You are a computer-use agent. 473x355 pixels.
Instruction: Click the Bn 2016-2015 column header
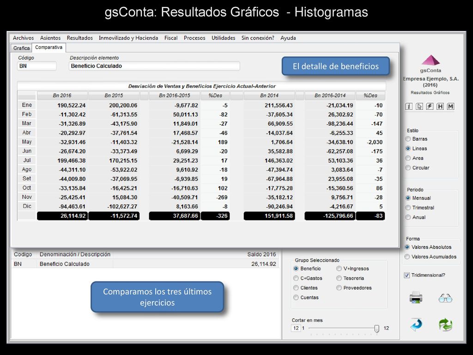[174, 95]
